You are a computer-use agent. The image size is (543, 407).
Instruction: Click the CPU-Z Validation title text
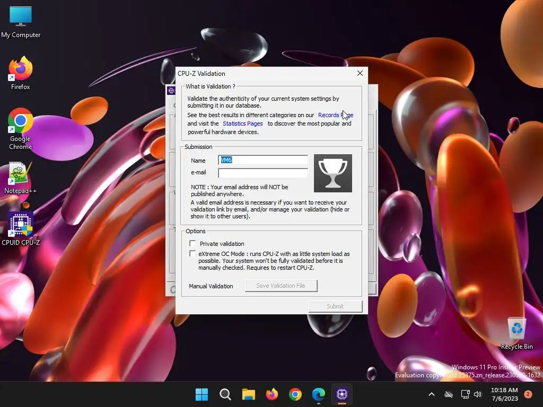click(x=201, y=73)
